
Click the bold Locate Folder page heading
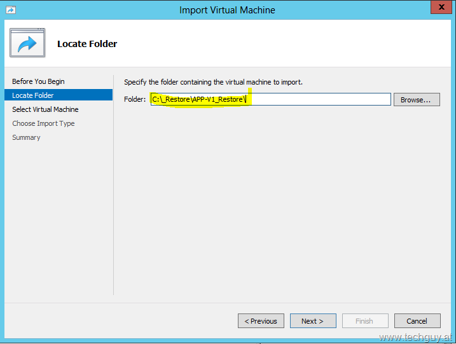click(x=87, y=44)
